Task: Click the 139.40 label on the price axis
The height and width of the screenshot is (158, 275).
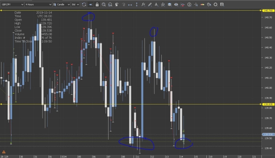Action: (268, 148)
